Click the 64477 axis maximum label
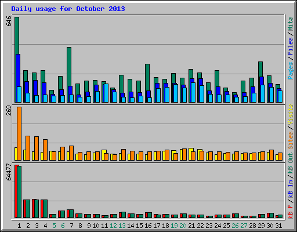Image resolution: width=297 pixels, height=232 pixels. click(x=9, y=172)
